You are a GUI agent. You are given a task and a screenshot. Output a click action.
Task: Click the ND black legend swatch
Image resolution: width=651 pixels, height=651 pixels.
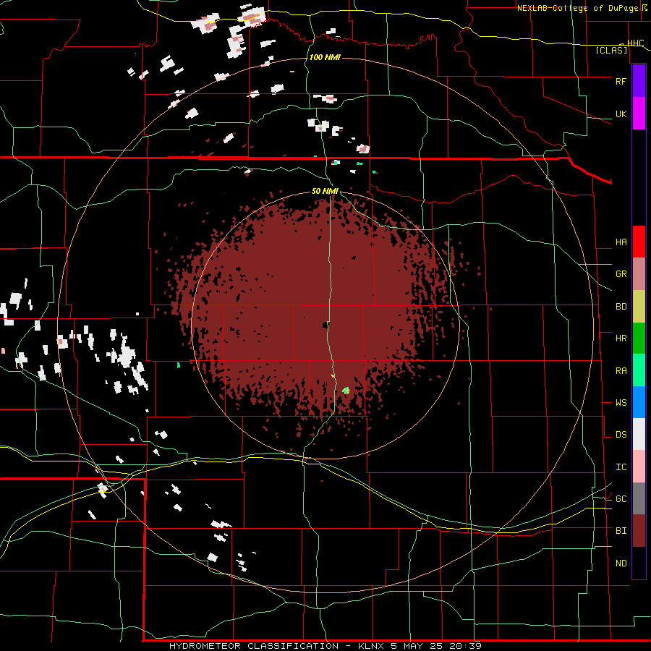[639, 563]
